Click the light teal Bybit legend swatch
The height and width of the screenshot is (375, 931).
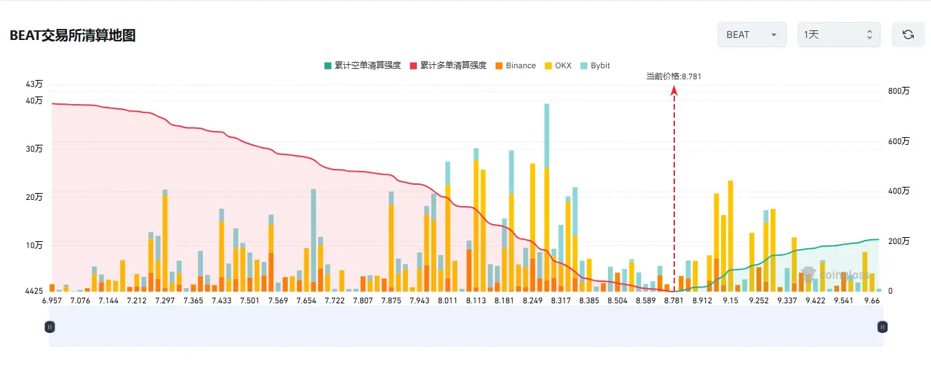584,65
